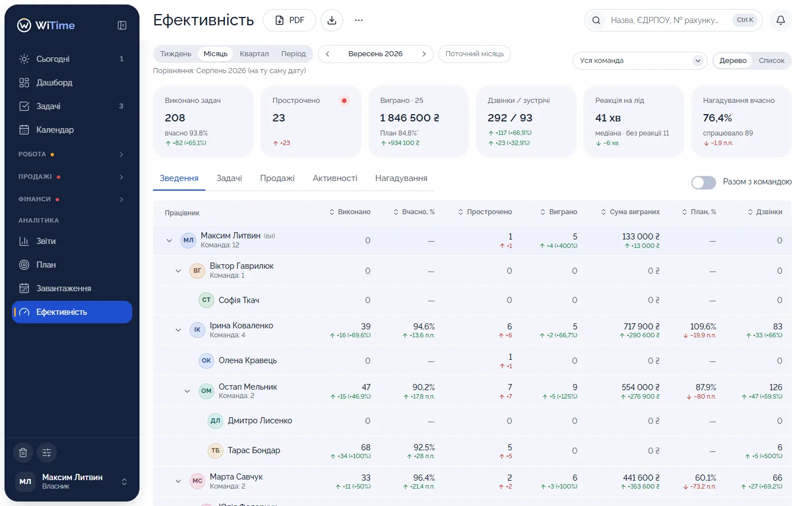Collapse Ірина Коваленко tree row
The height and width of the screenshot is (506, 810).
click(178, 330)
